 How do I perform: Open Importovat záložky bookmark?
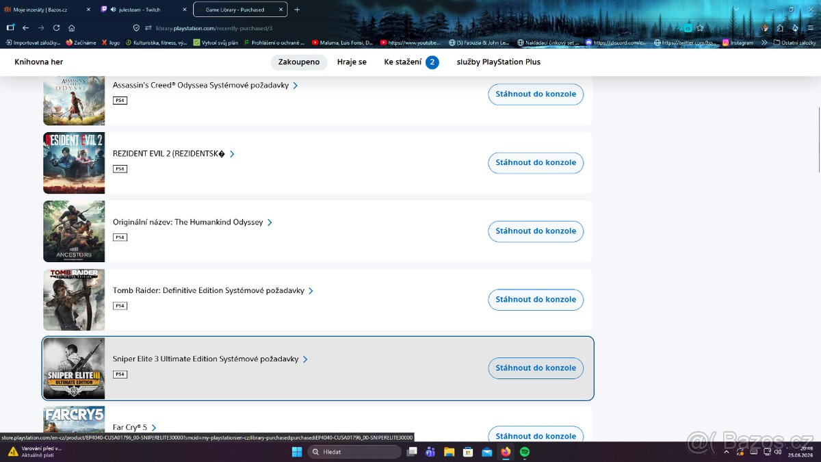(32, 42)
